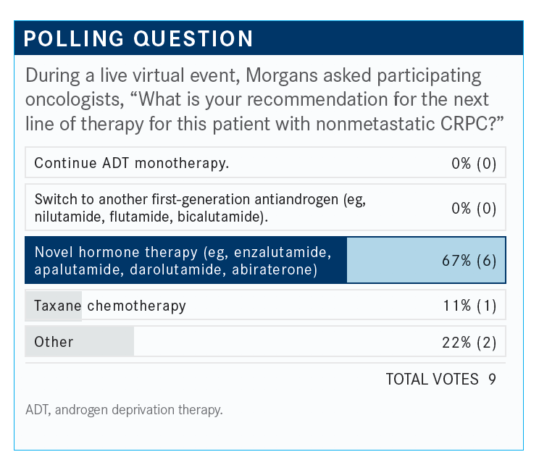Click the poll question text paragraph
This screenshot has width=539, height=465.
[264, 100]
